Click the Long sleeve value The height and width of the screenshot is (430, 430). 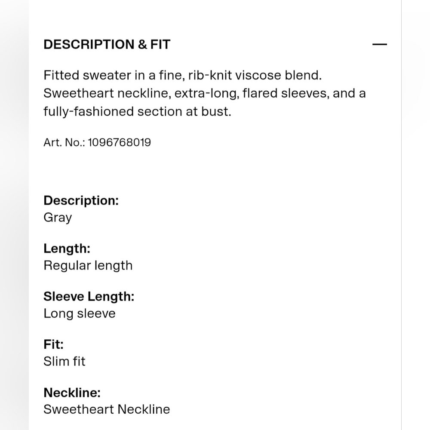(x=80, y=313)
